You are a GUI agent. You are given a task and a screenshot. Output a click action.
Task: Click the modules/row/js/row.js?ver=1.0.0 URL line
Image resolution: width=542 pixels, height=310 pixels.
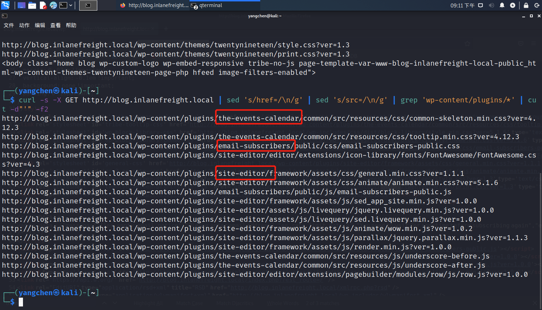coord(265,274)
